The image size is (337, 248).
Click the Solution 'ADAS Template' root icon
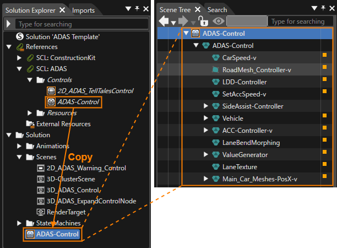click(20, 36)
